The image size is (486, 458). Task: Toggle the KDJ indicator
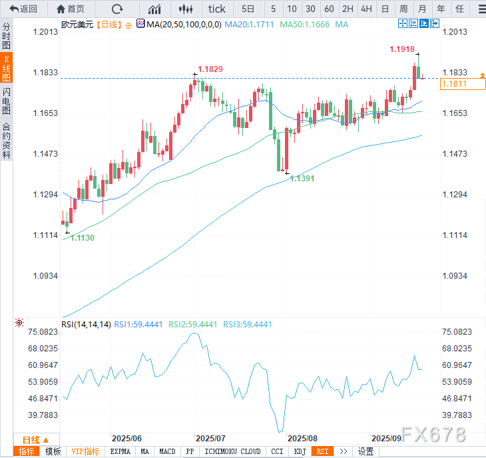pyautogui.click(x=300, y=451)
